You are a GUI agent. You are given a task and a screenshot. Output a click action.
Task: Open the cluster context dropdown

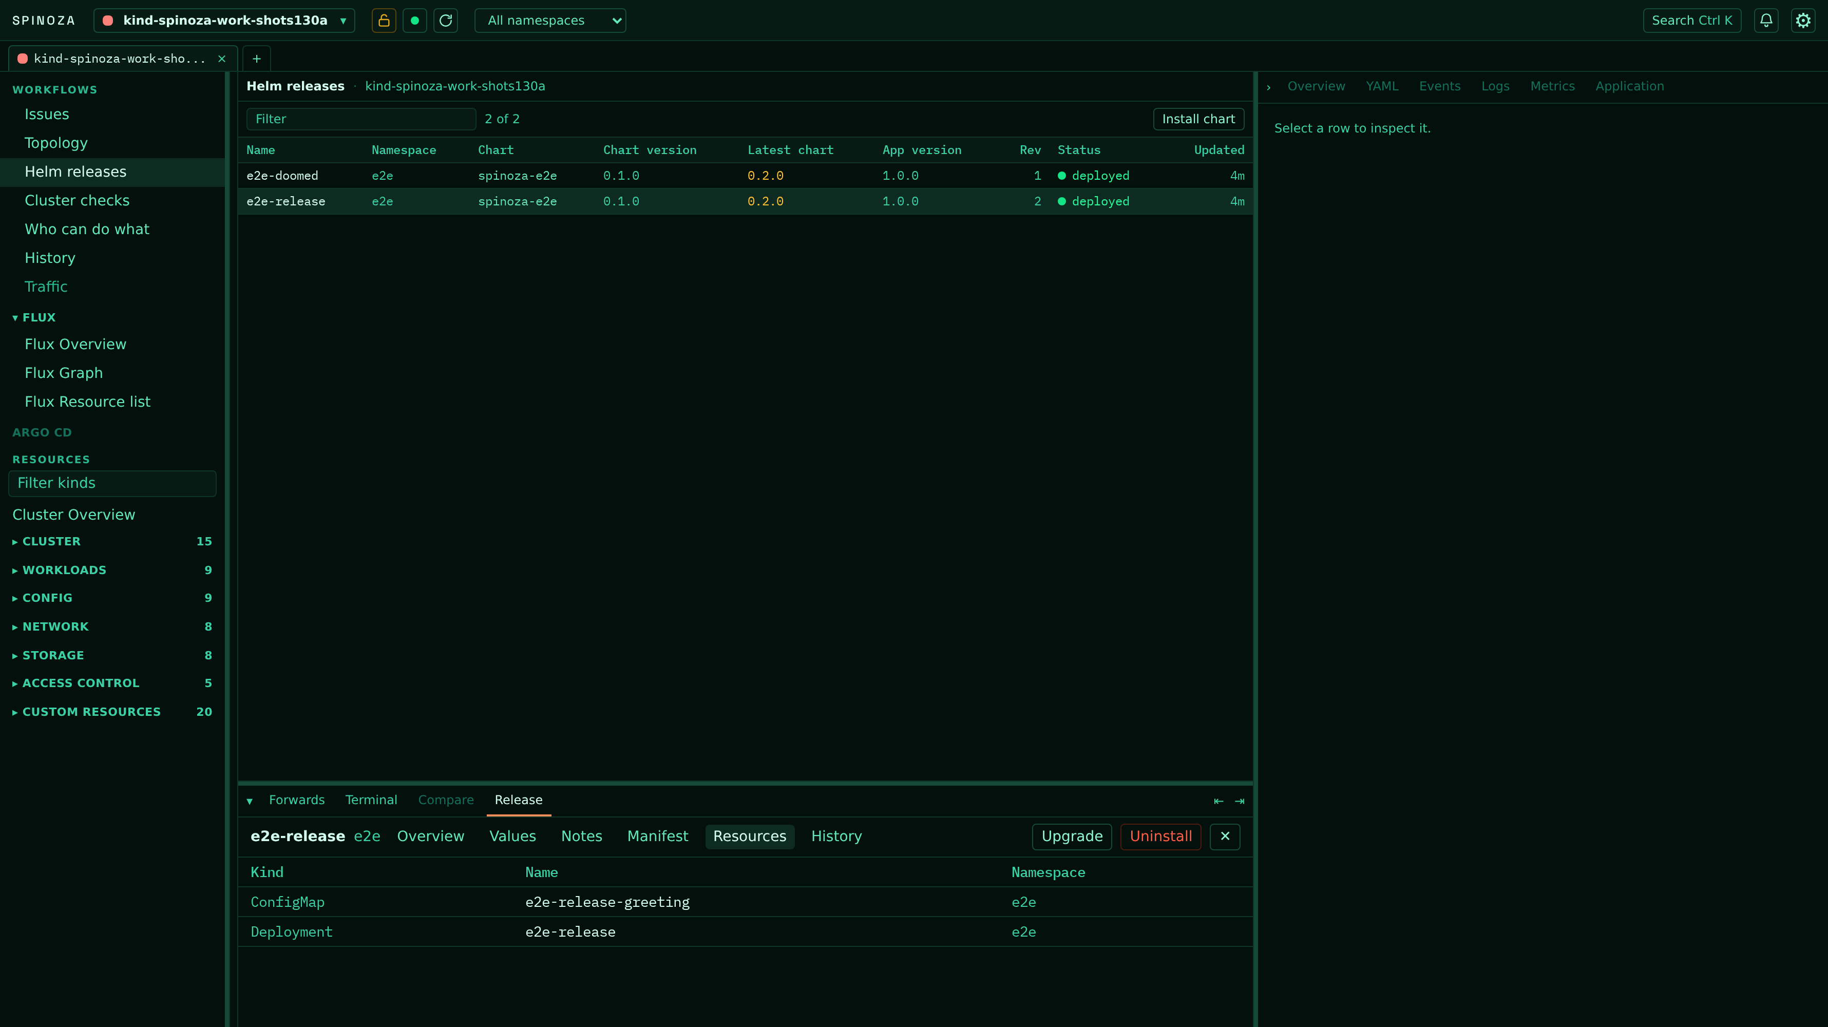pos(224,21)
